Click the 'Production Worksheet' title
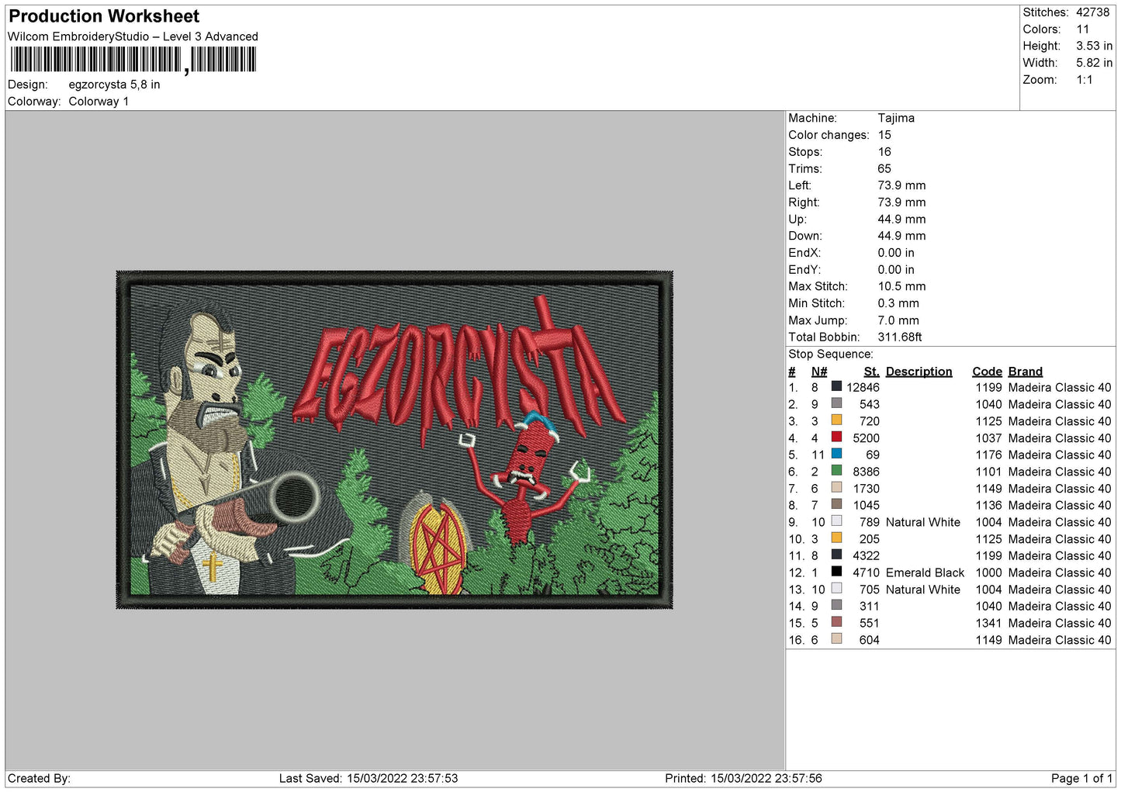The height and width of the screenshot is (792, 1121). (x=104, y=16)
